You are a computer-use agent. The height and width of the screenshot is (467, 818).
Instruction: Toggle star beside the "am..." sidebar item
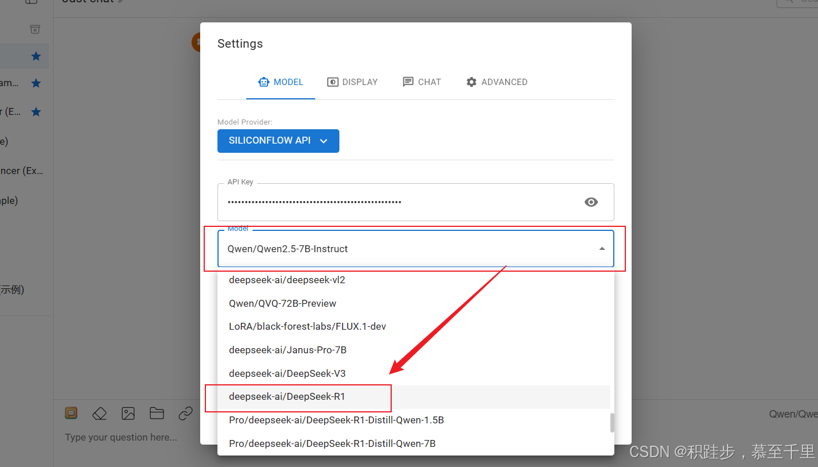(x=36, y=83)
